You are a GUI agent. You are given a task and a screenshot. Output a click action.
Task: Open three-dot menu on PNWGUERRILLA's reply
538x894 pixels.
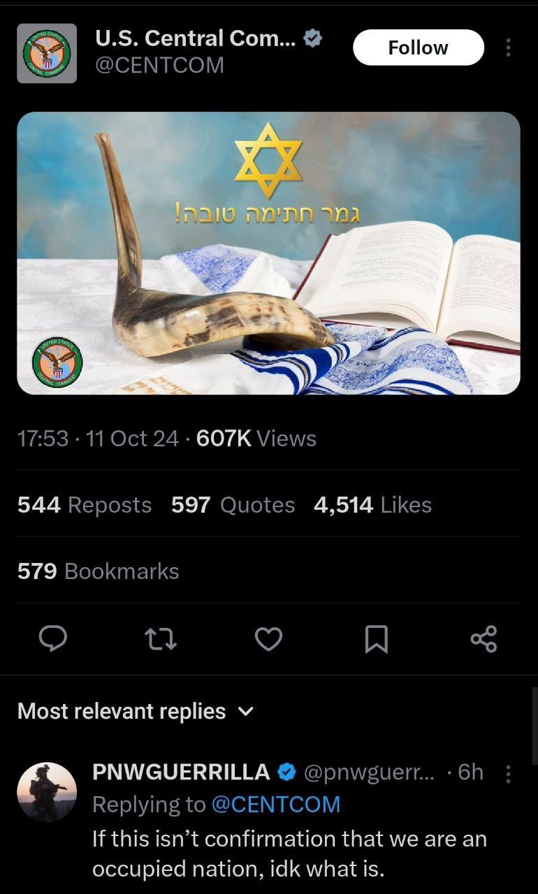click(508, 774)
